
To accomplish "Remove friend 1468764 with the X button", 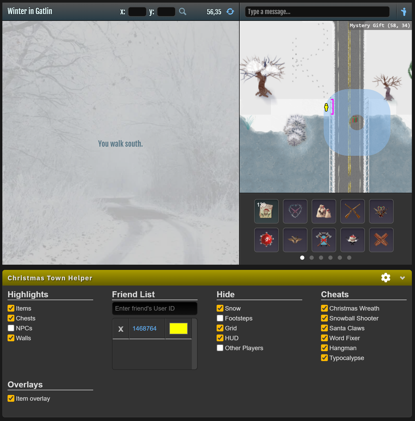I will 121,329.
